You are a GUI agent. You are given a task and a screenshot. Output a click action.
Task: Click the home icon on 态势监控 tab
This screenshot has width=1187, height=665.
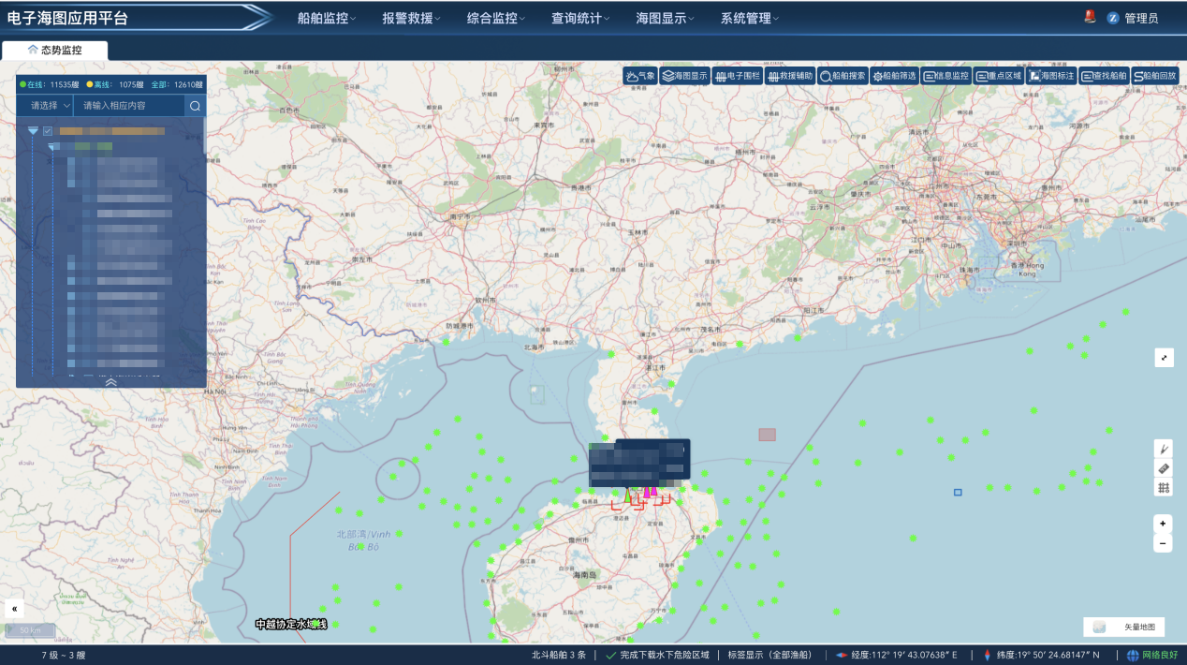pyautogui.click(x=33, y=50)
